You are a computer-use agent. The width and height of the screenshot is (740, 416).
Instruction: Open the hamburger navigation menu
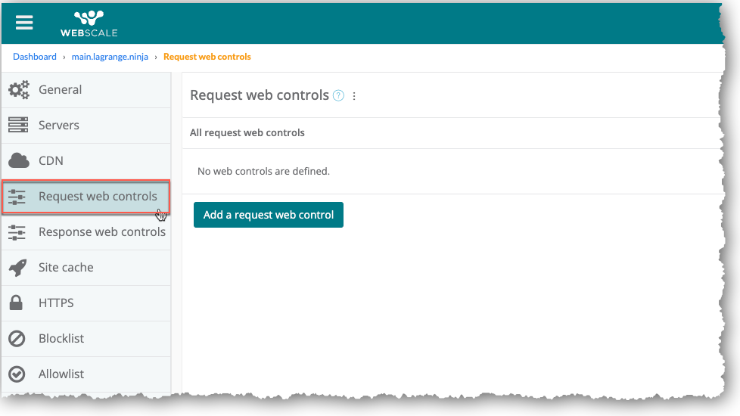(x=24, y=22)
